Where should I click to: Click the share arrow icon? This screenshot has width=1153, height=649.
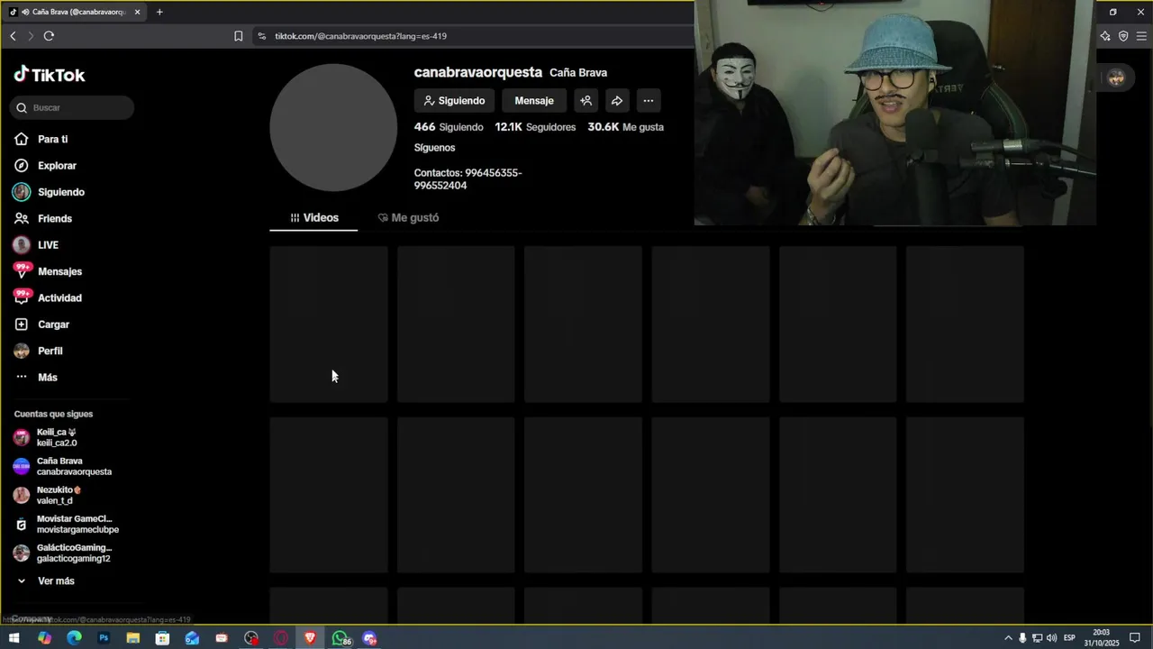pyautogui.click(x=617, y=101)
